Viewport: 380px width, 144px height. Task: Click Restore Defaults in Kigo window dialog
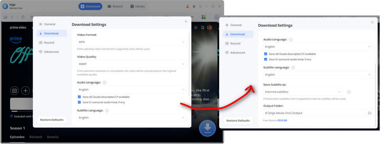tap(52, 120)
